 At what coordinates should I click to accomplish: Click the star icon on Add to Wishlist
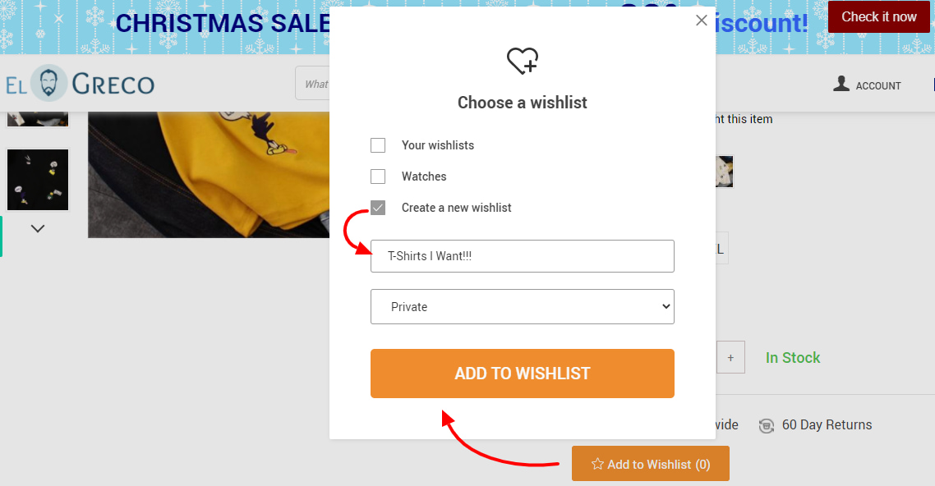pos(597,465)
